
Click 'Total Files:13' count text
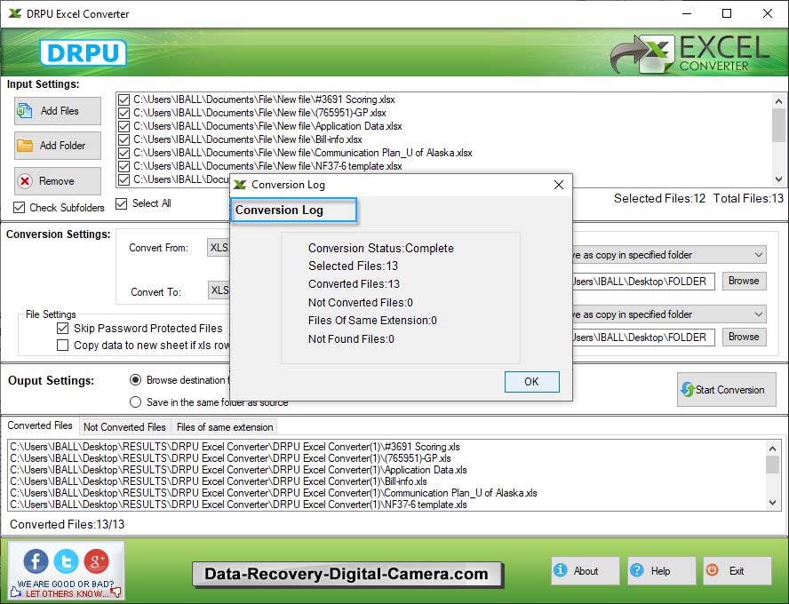tap(748, 199)
